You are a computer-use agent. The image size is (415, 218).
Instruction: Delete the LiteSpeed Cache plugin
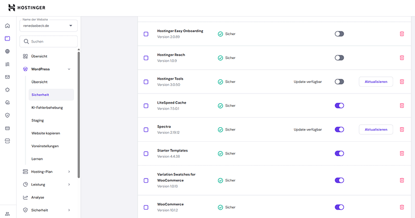[402, 105]
